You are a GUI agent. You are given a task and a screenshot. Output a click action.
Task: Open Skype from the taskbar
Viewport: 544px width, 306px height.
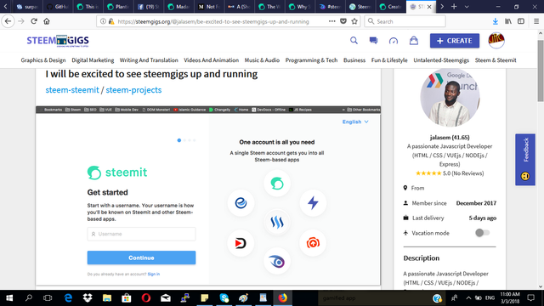click(224, 298)
